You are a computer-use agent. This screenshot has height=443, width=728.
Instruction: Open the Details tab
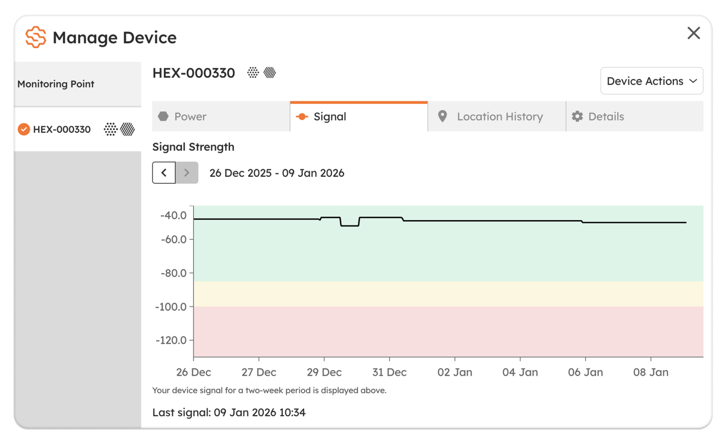635,116
